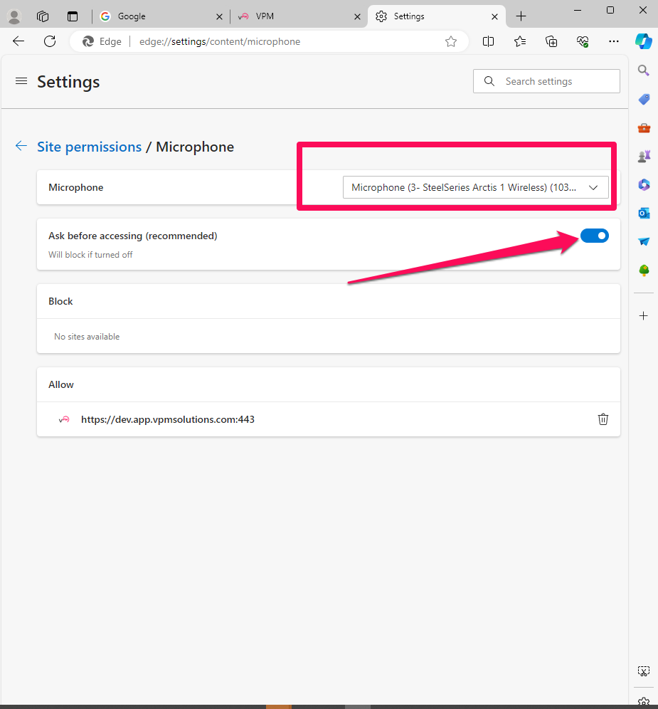The image size is (658, 709).
Task: Mark the Settings page as favorite
Action: point(451,41)
